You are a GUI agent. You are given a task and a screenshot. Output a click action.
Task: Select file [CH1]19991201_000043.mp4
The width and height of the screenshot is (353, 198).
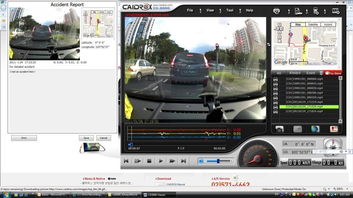[304, 84]
